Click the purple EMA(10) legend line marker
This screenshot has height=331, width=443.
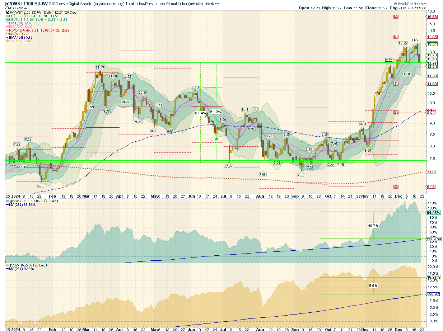click(6, 23)
